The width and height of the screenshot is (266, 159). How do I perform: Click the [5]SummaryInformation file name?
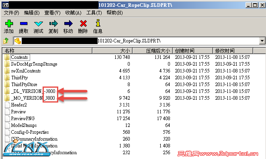[34, 139]
